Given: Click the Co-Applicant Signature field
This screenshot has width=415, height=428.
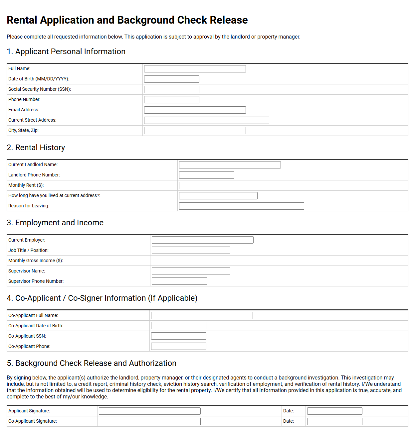Looking at the screenshot, I should tap(150, 421).
